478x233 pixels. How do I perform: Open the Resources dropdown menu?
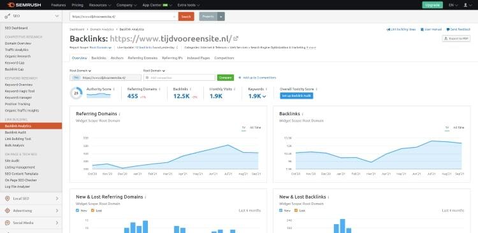100,5
